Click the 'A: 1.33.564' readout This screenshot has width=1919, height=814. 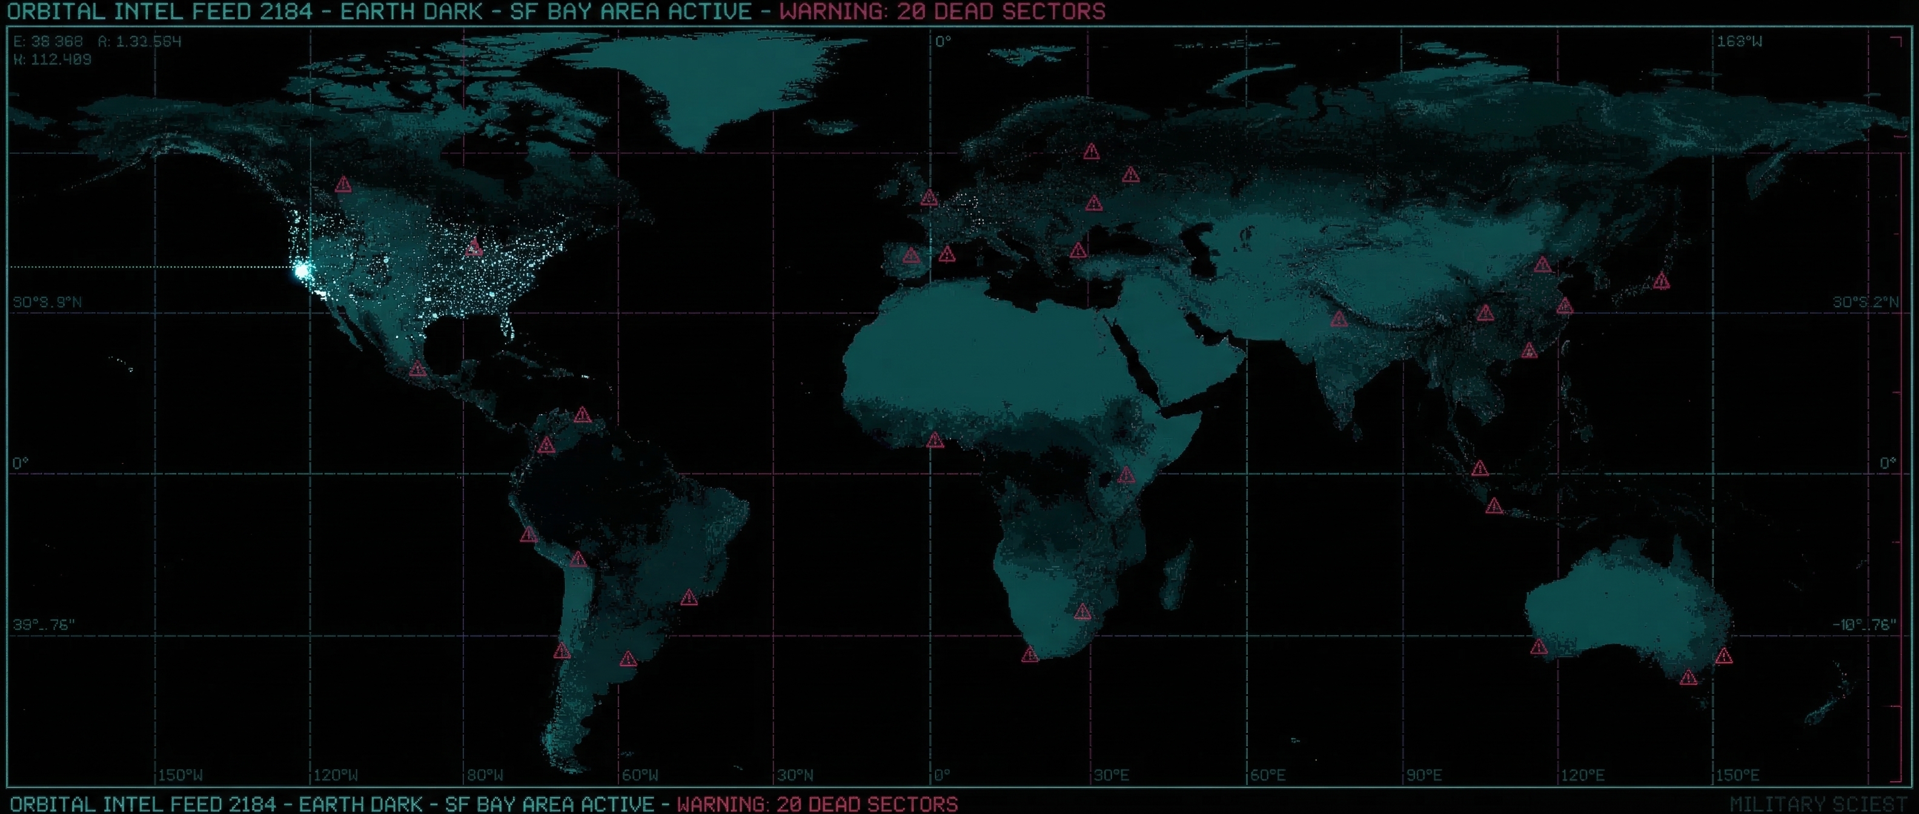140,42
